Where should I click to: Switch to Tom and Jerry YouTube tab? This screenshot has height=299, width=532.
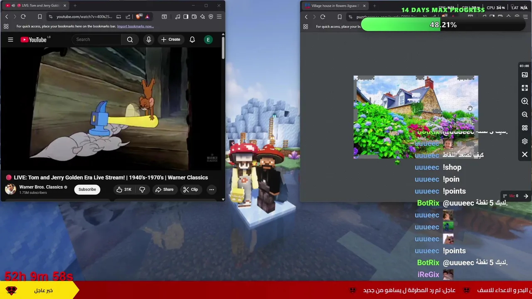[35, 5]
